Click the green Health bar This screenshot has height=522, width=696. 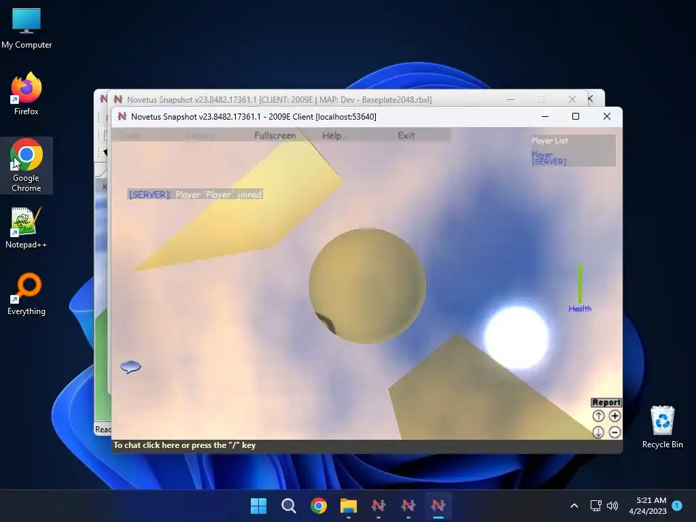coord(580,283)
